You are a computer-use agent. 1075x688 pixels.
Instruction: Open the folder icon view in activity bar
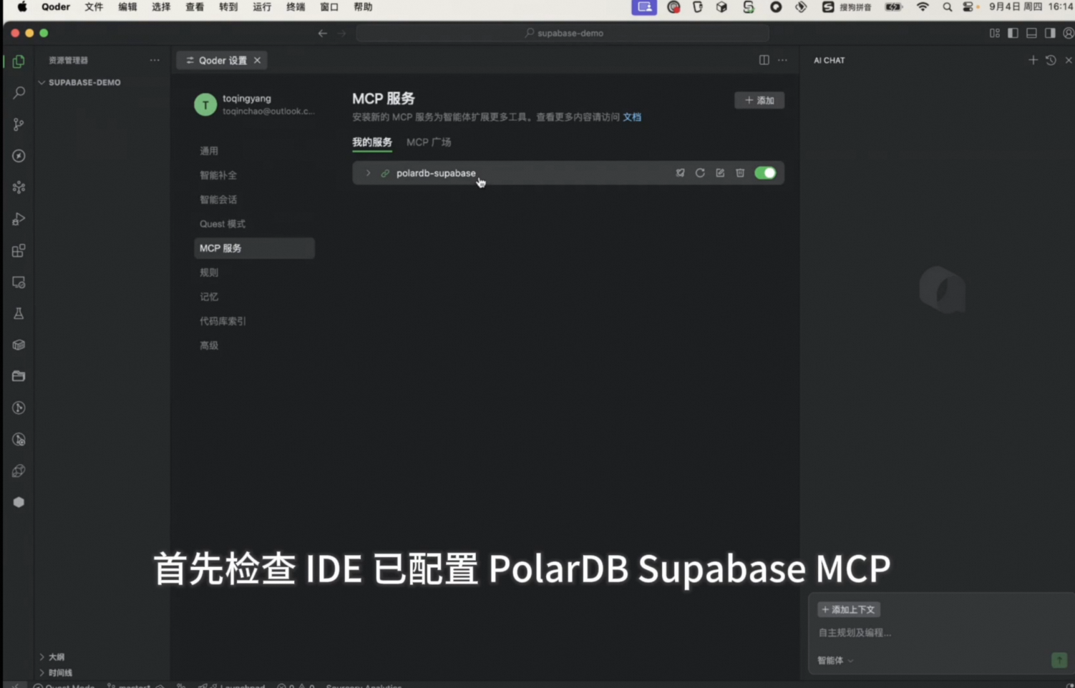click(x=19, y=376)
